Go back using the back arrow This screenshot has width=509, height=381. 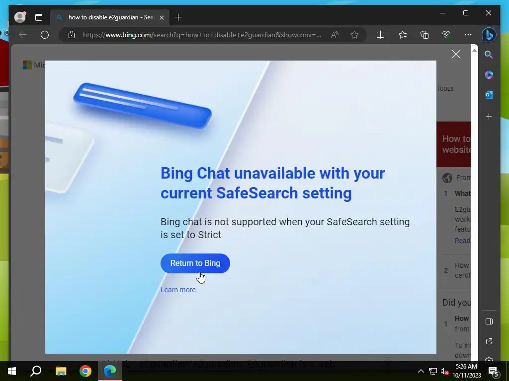coord(23,35)
